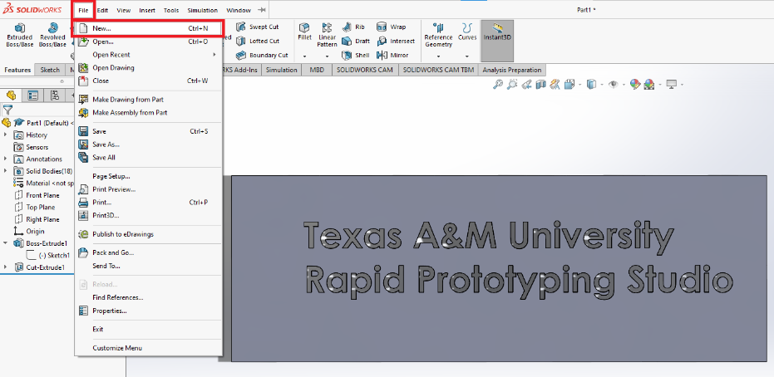The image size is (774, 377).
Task: Click the Shell feature icon
Action: [356, 56]
